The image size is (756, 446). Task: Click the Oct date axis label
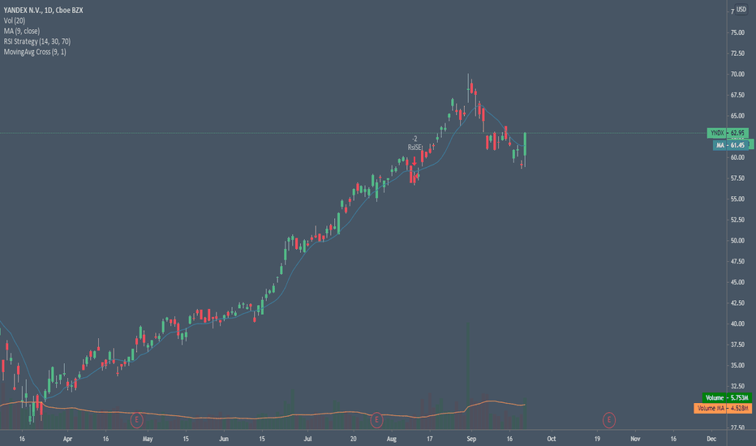pyautogui.click(x=551, y=439)
